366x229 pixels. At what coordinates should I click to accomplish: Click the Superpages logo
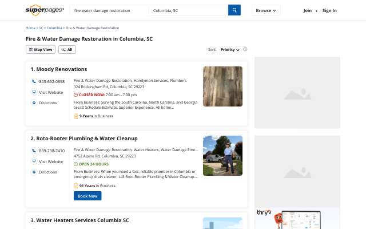(x=45, y=10)
